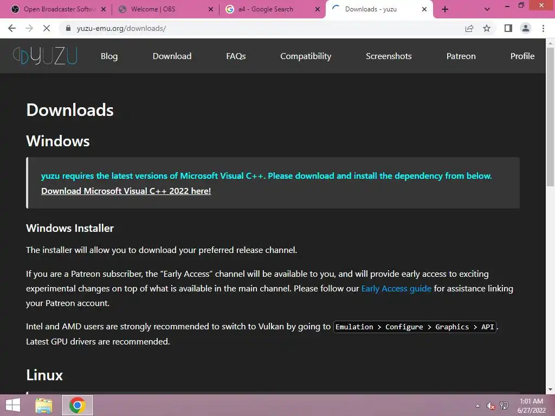
Task: Go to the FAQs page
Action: 236,56
